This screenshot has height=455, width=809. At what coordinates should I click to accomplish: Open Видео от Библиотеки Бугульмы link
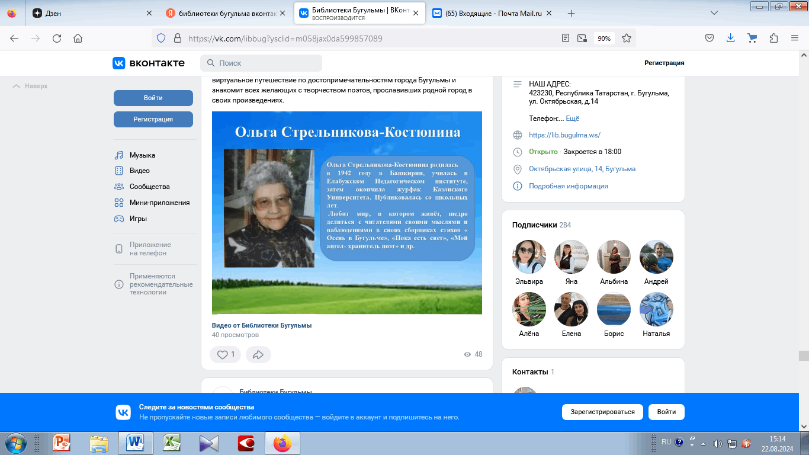coord(262,325)
